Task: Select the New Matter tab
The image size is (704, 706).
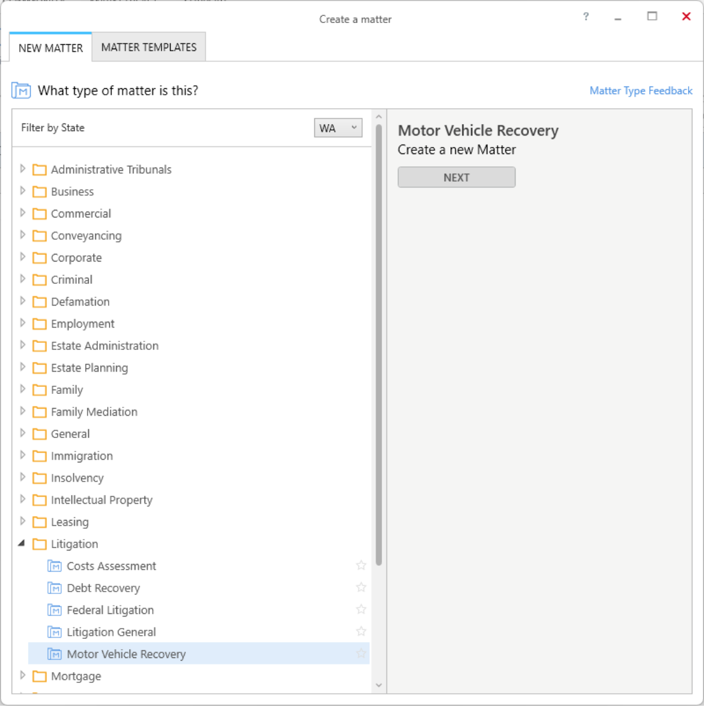Action: (x=50, y=48)
